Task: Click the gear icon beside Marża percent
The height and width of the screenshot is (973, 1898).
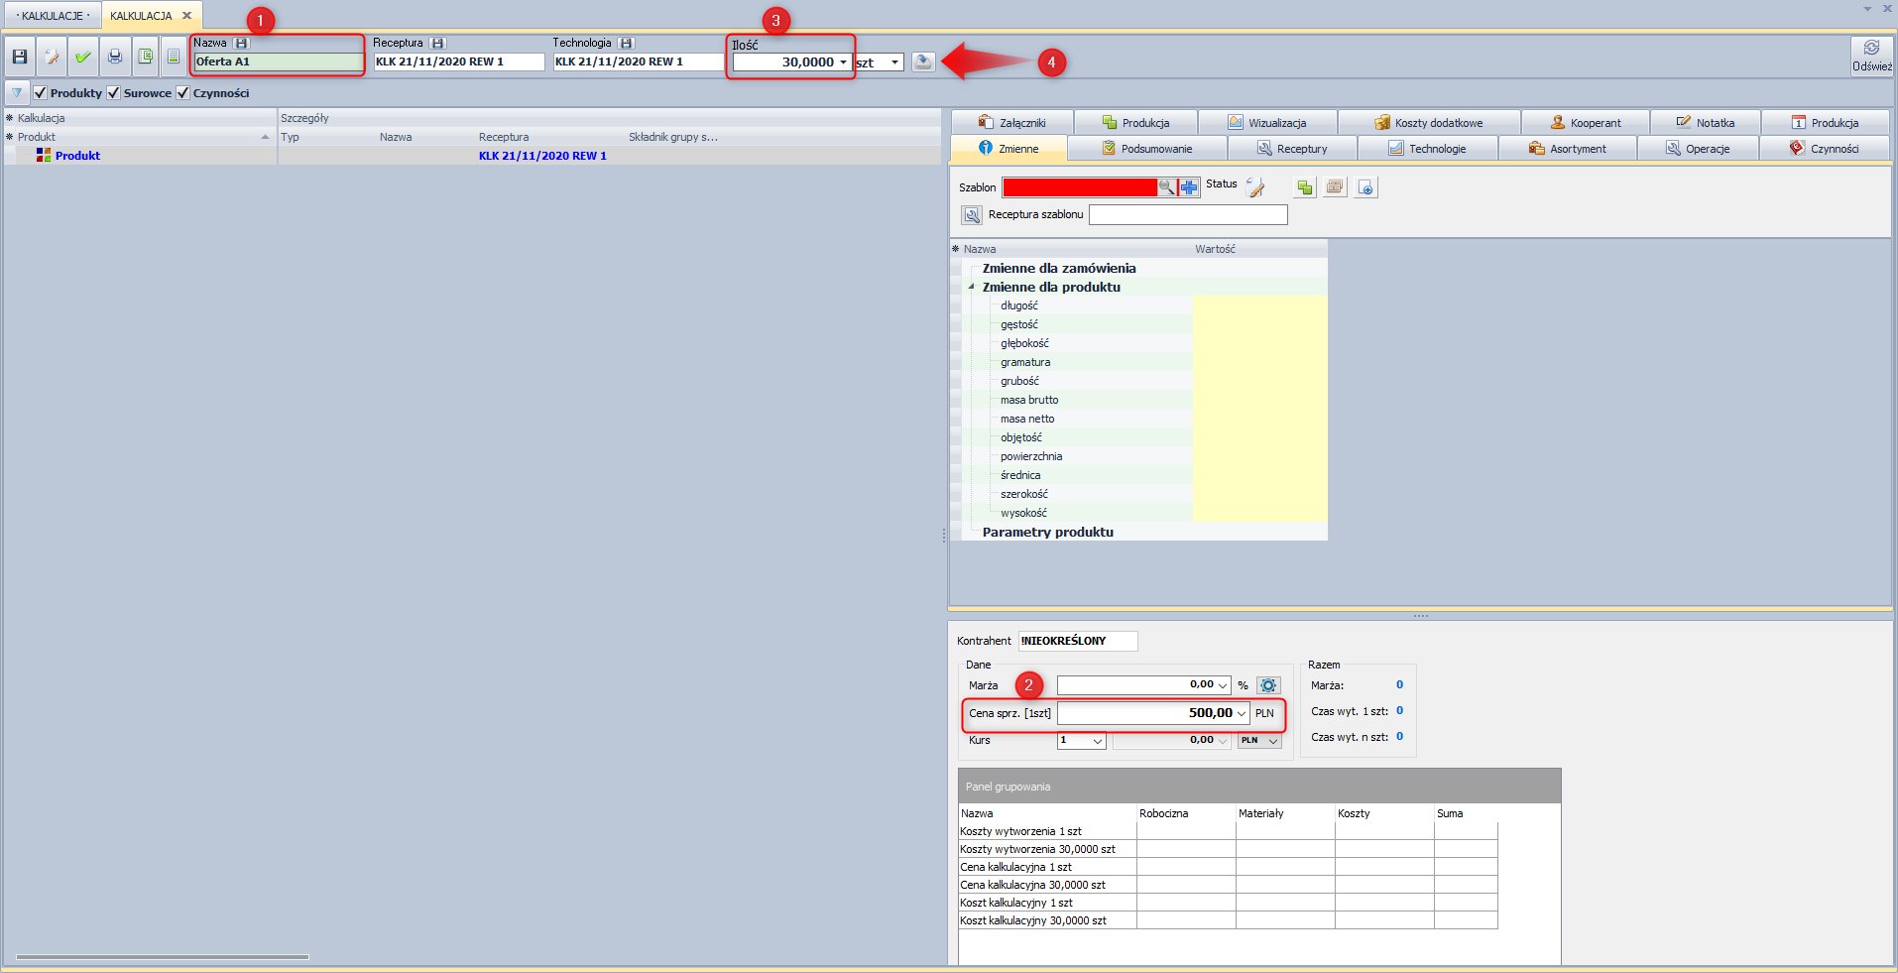Action: coord(1268,685)
